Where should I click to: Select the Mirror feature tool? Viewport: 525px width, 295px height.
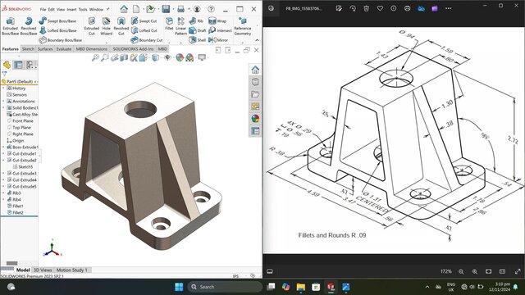point(218,40)
